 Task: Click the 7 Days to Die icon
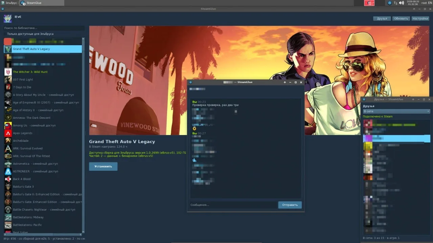[x=8, y=87]
